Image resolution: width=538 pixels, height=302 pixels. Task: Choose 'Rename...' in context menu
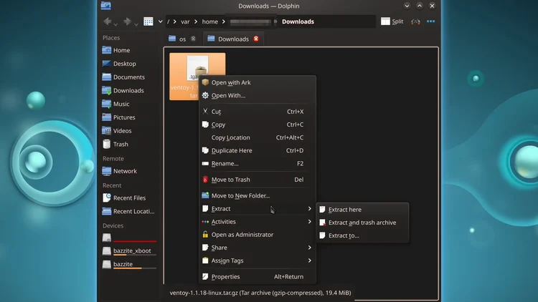coord(258,164)
